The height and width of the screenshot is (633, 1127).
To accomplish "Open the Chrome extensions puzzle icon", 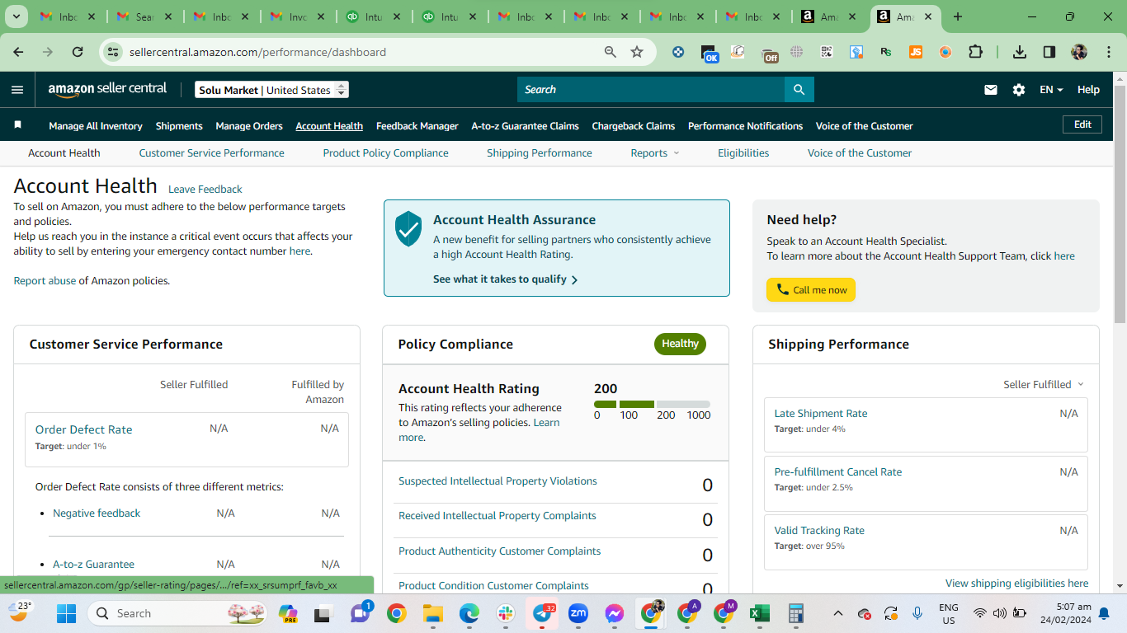I will pyautogui.click(x=975, y=52).
